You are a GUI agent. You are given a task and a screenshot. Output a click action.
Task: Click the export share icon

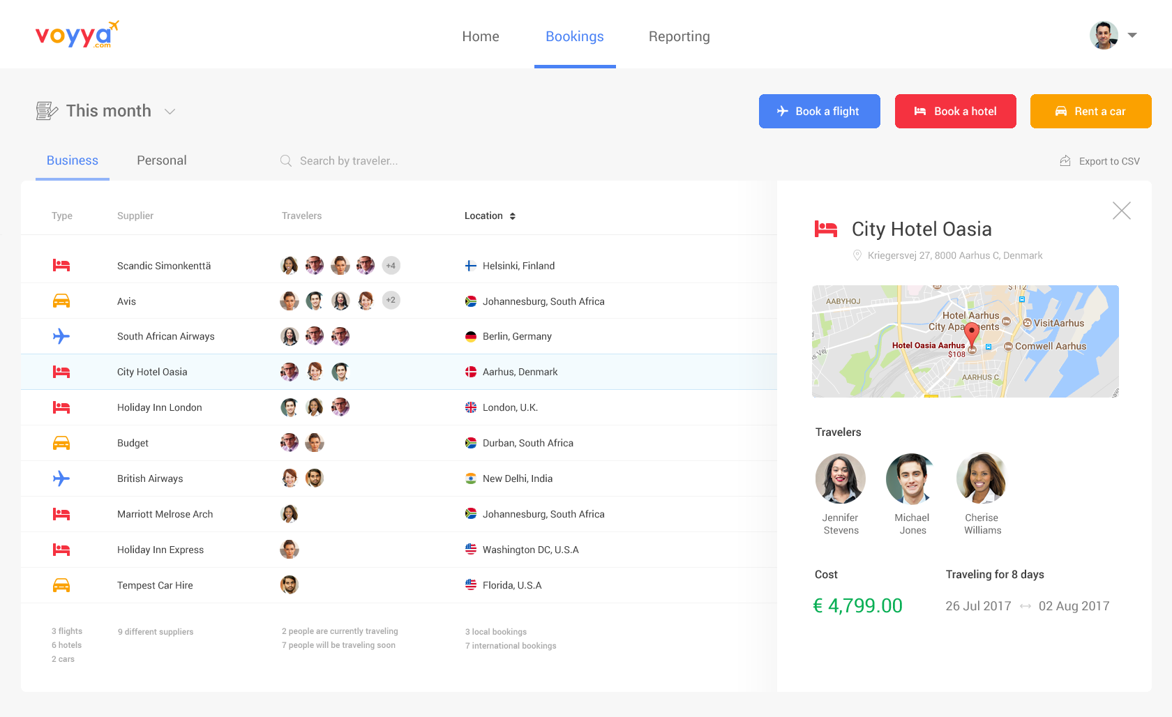(x=1065, y=160)
